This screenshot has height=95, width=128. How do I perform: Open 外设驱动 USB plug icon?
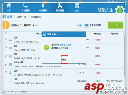(43, 5)
